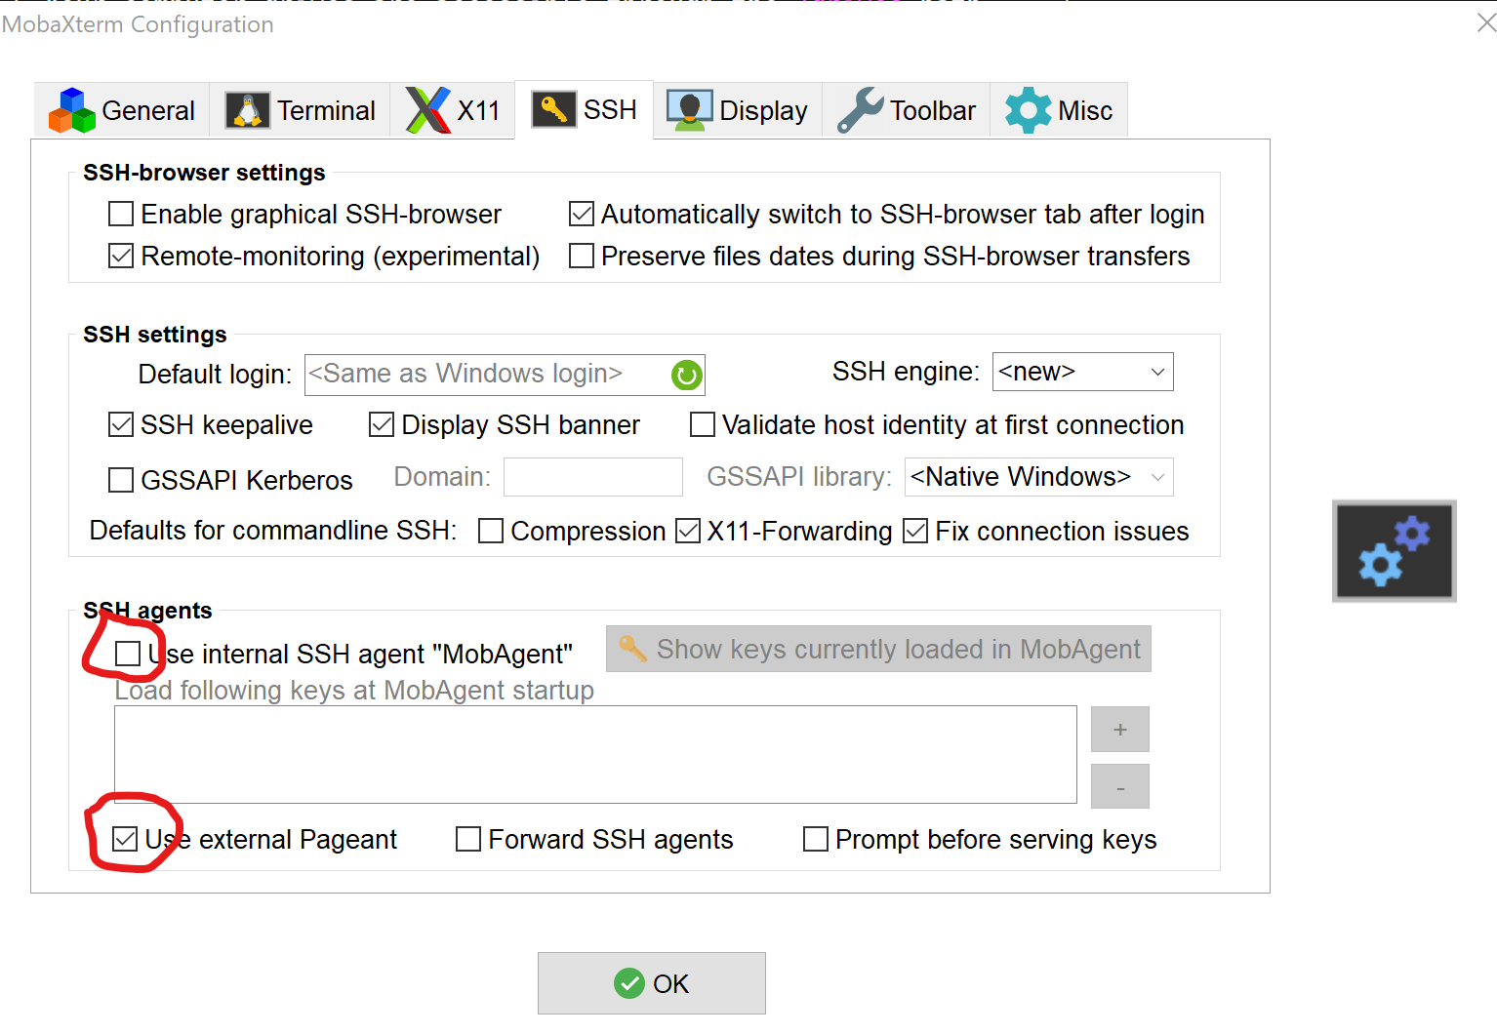Uncheck Use external Pageant

coord(125,839)
